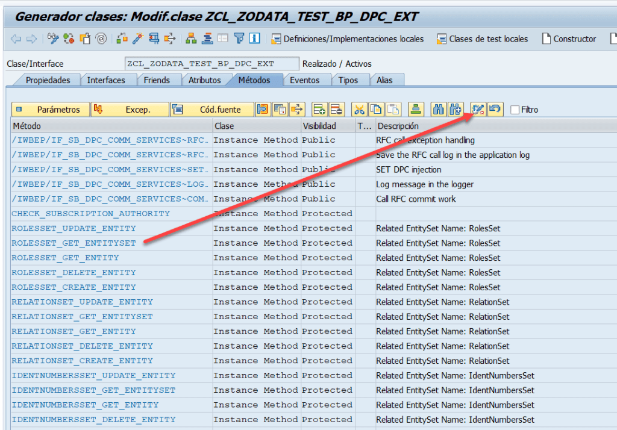Viewport: 617px width, 430px height.
Task: Switch to the Atributos tab
Action: pyautogui.click(x=204, y=80)
